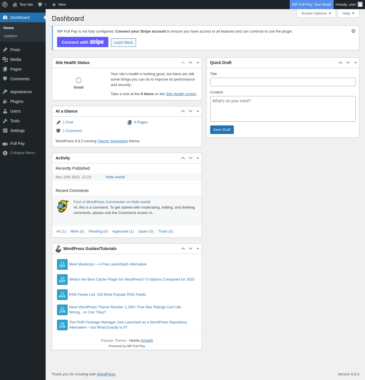Click the Plugins plug icon

(x=5, y=101)
